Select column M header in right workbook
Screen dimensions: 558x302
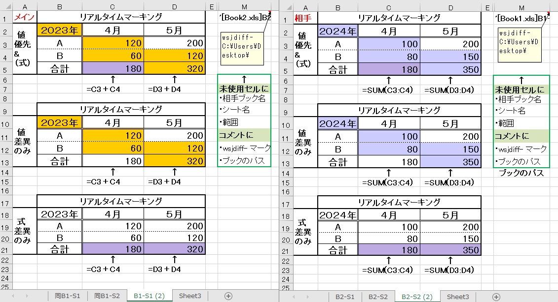click(521, 6)
